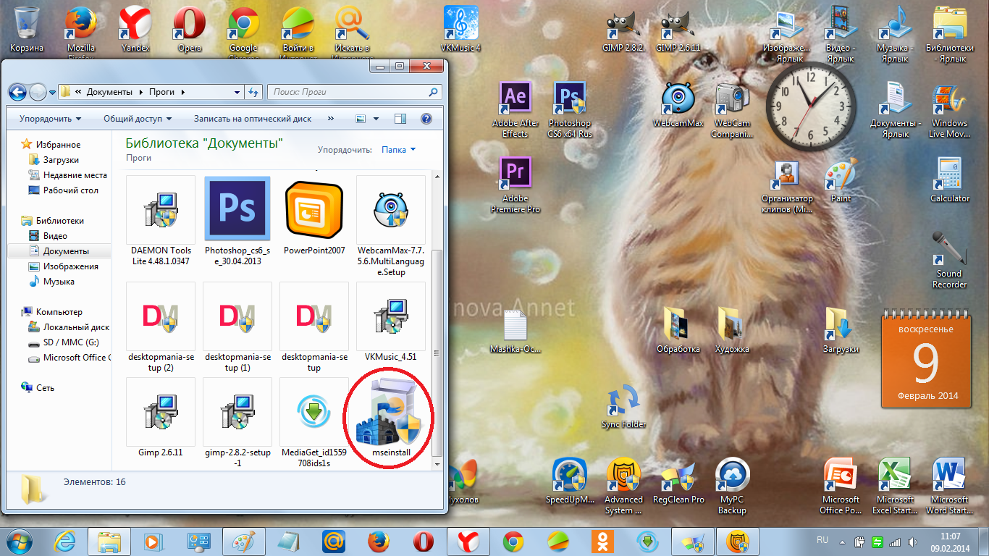
Task: Click Adobe After Effects desktop shortcut
Action: 515,109
